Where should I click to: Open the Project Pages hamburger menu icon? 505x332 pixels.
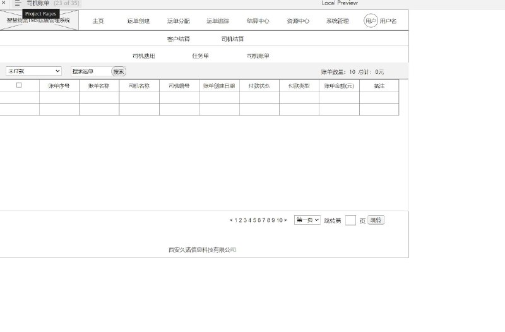[18, 3]
